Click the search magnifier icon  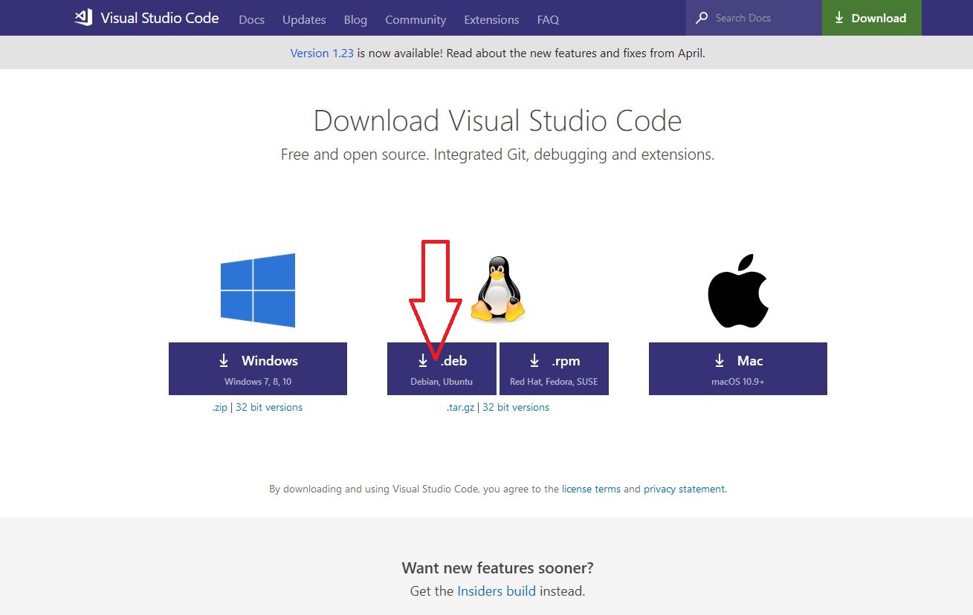702,18
